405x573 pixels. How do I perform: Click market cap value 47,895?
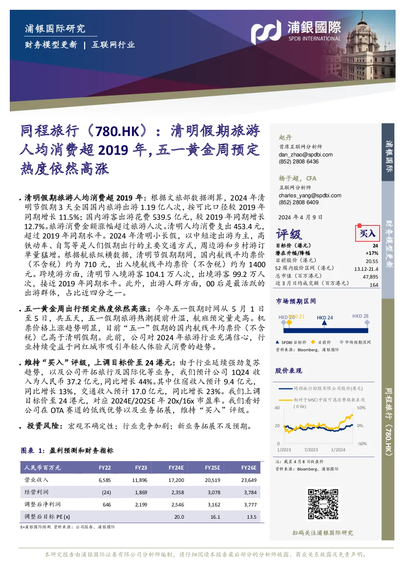point(370,276)
